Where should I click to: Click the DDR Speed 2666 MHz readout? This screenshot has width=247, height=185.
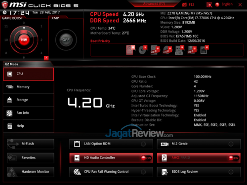118,21
